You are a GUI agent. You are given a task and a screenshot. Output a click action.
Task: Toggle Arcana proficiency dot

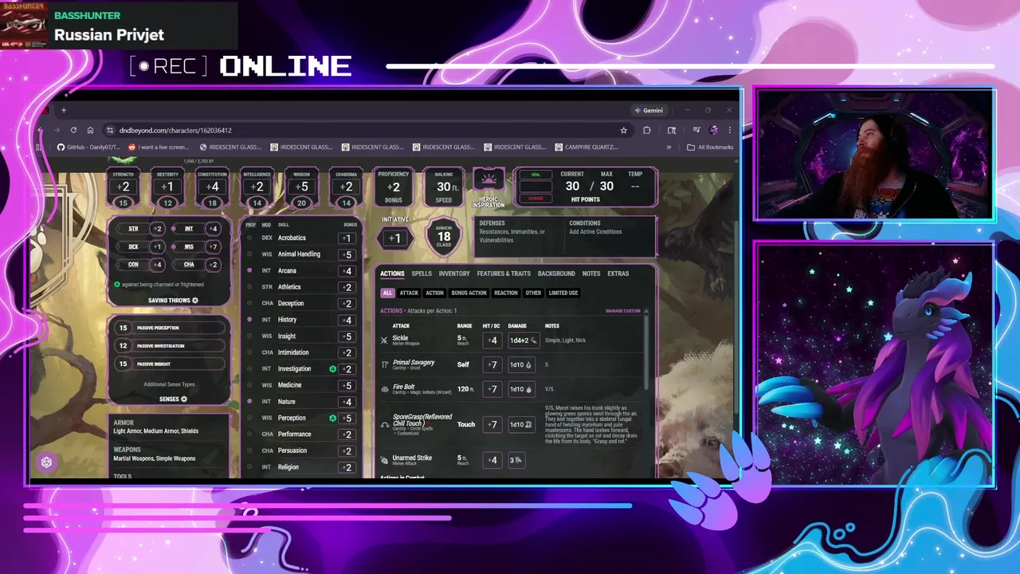click(249, 270)
